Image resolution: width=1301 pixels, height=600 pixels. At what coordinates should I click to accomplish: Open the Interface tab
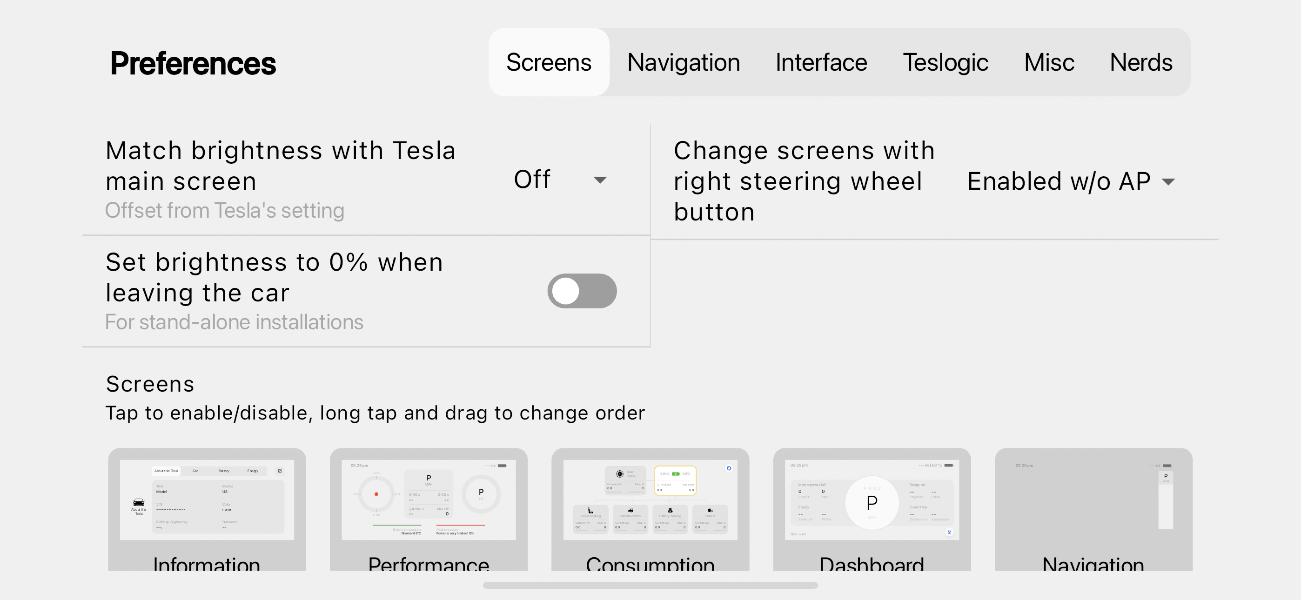click(x=821, y=63)
